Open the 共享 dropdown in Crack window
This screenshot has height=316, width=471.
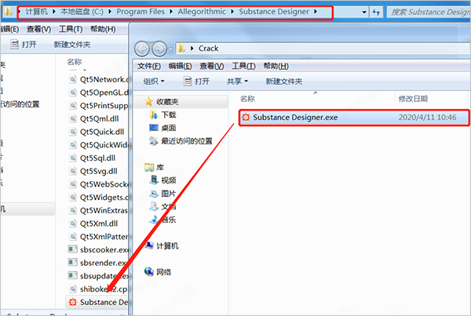coord(237,82)
